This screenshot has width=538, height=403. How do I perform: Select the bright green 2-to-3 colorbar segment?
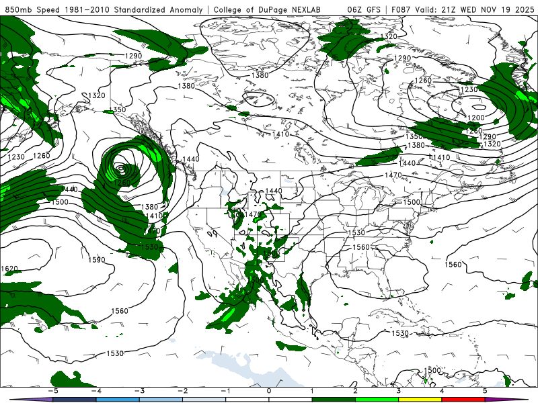pyautogui.click(x=377, y=400)
